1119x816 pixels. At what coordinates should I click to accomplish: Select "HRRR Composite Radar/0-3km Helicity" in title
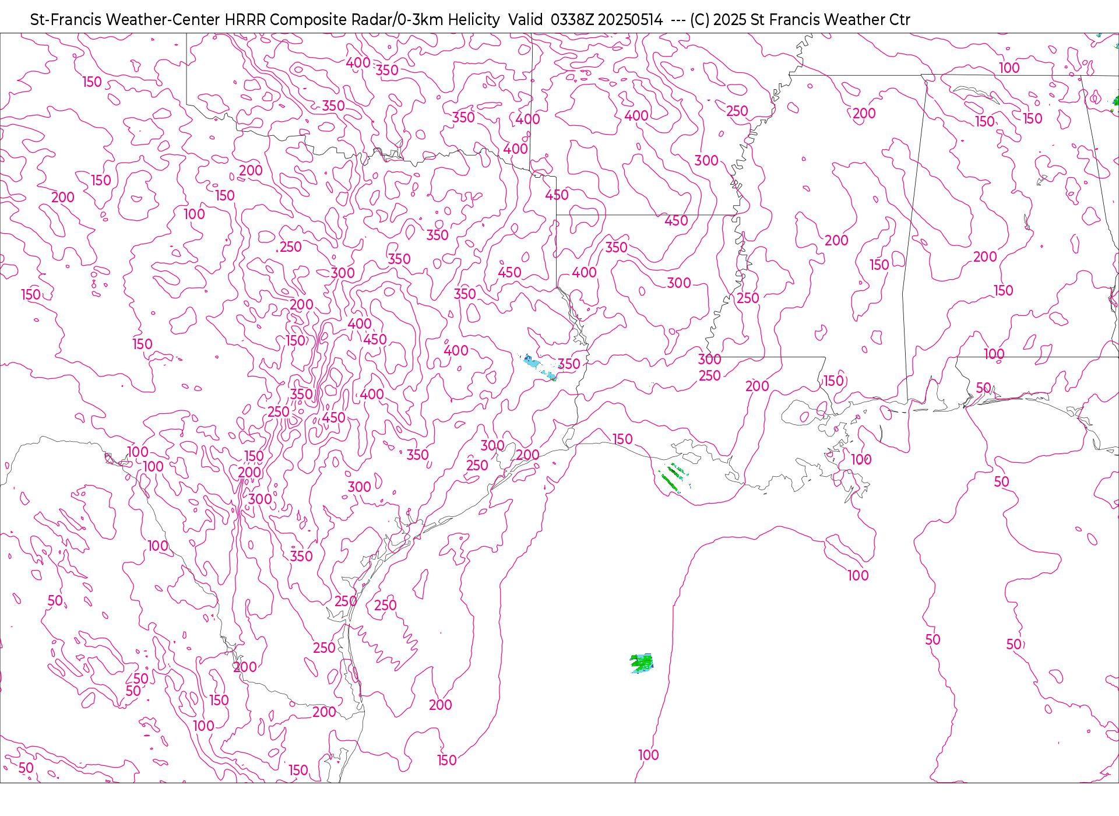(x=362, y=20)
